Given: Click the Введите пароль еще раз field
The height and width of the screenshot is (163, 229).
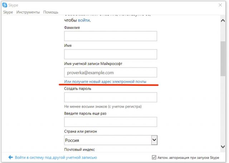Looking at the screenshot, I should click(111, 122).
